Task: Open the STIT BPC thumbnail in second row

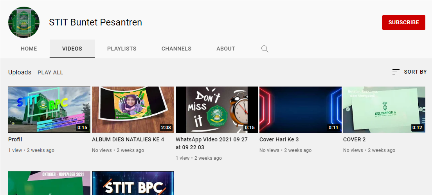Action: coord(133,183)
